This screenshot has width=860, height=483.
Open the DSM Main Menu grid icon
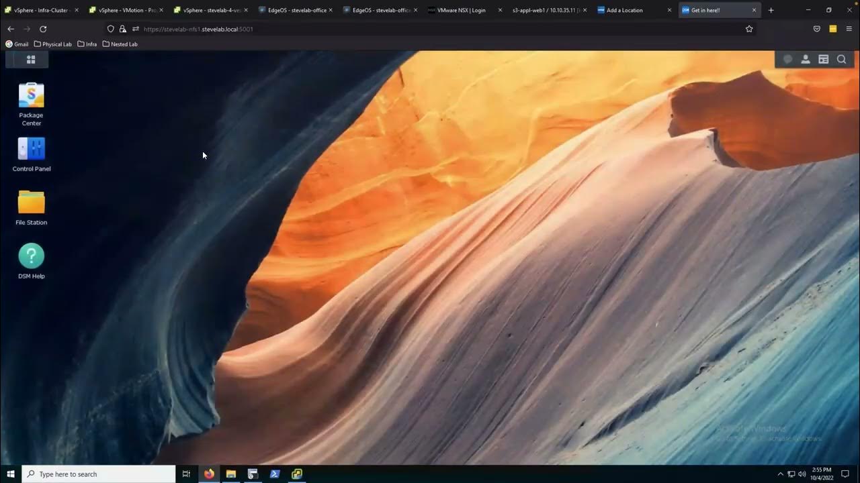coord(31,60)
